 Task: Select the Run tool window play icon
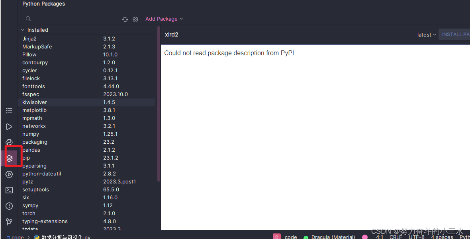(9, 126)
